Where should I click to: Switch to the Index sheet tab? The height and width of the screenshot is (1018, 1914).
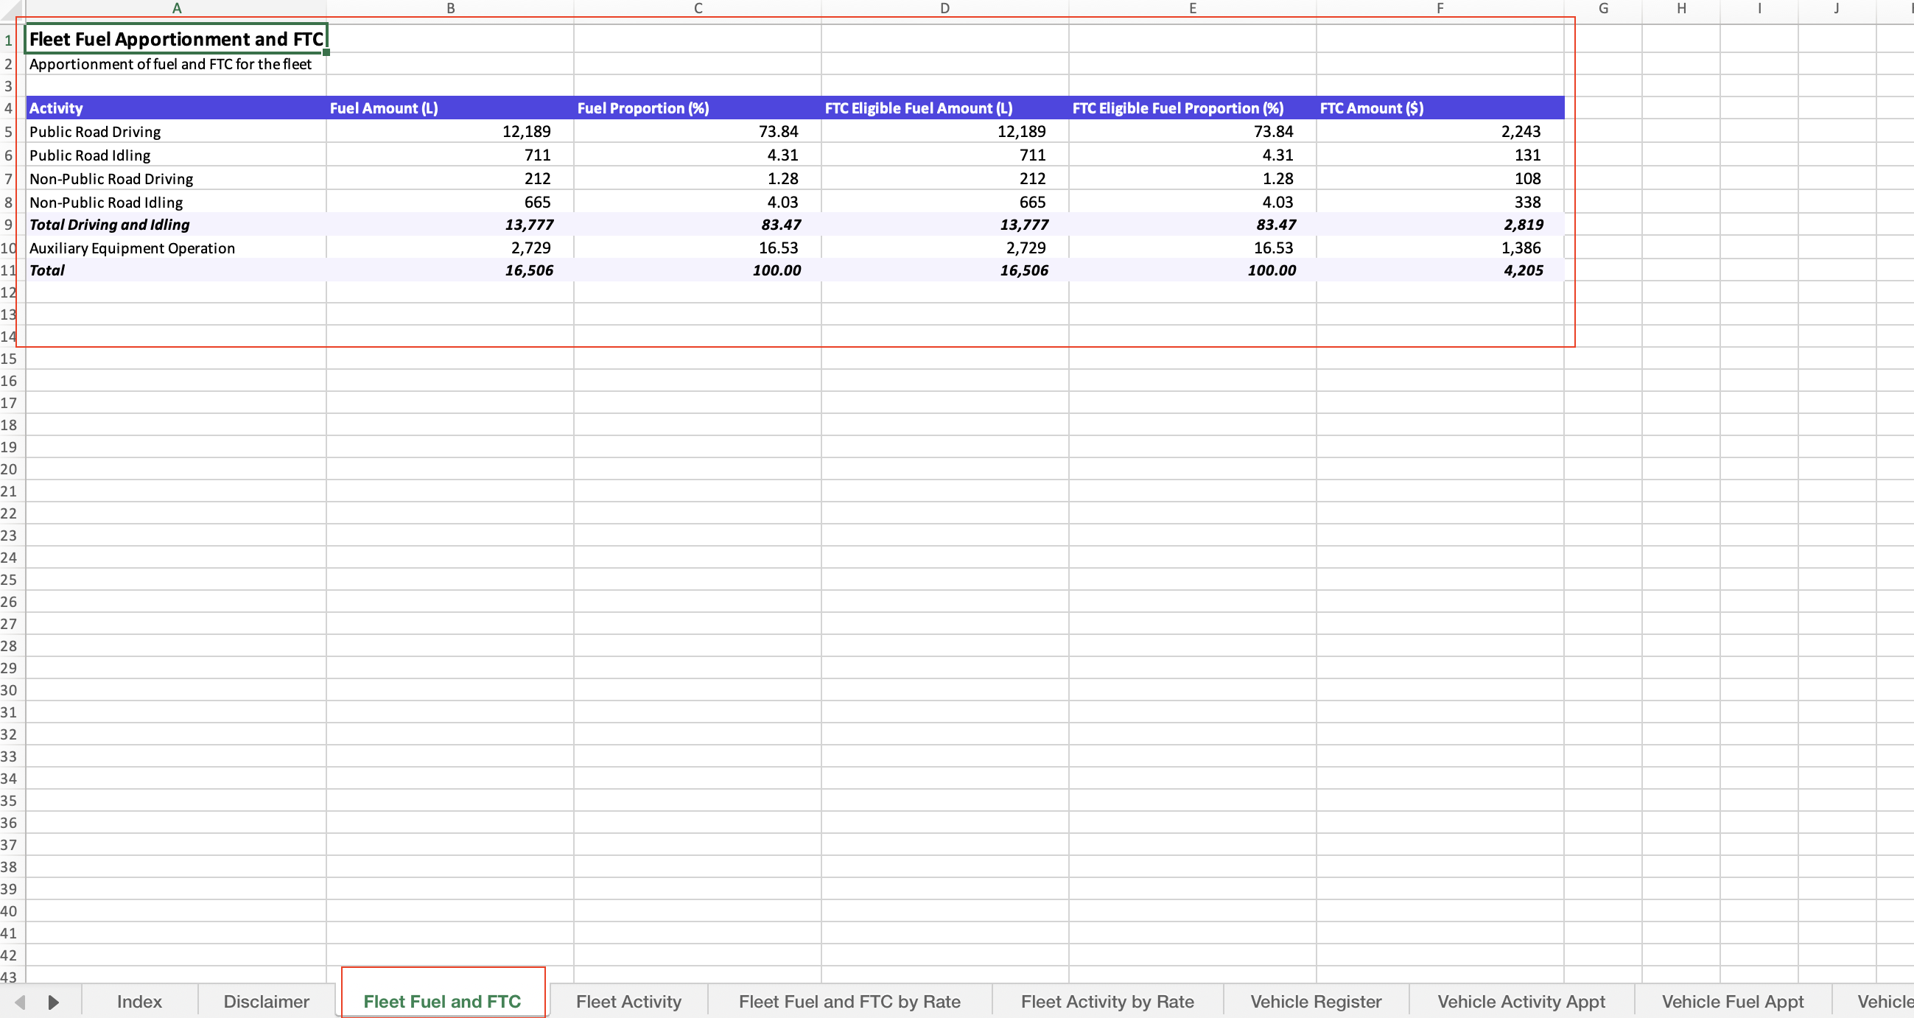pyautogui.click(x=139, y=1001)
